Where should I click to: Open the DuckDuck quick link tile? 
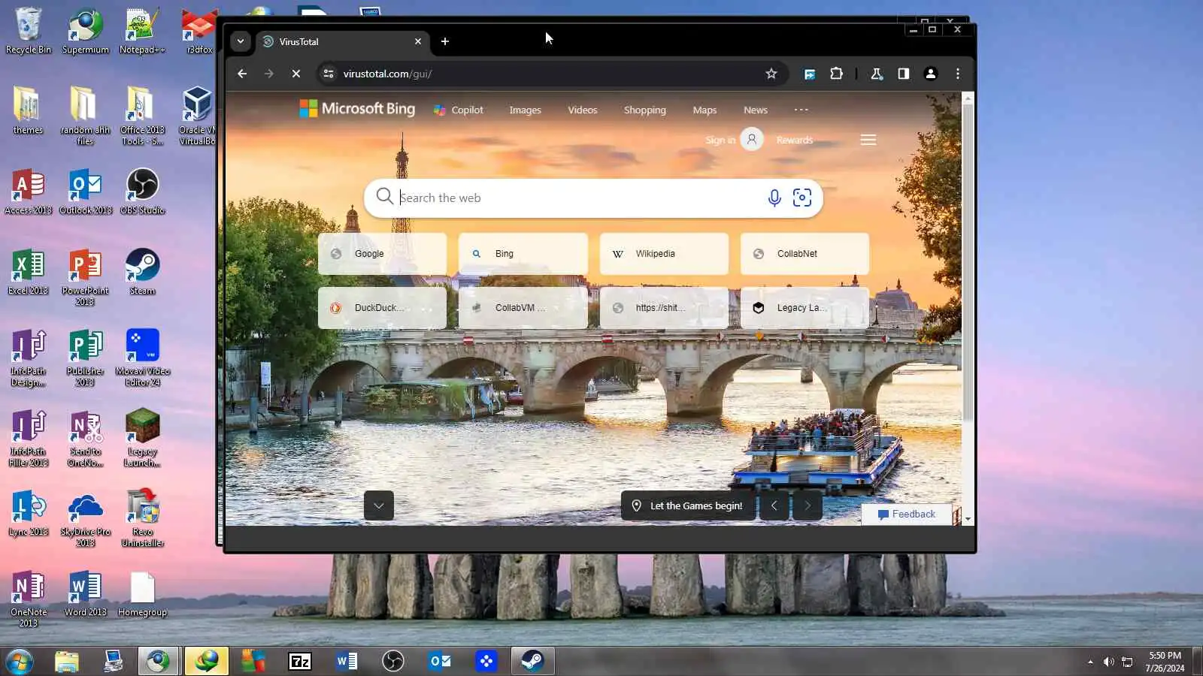[382, 308]
